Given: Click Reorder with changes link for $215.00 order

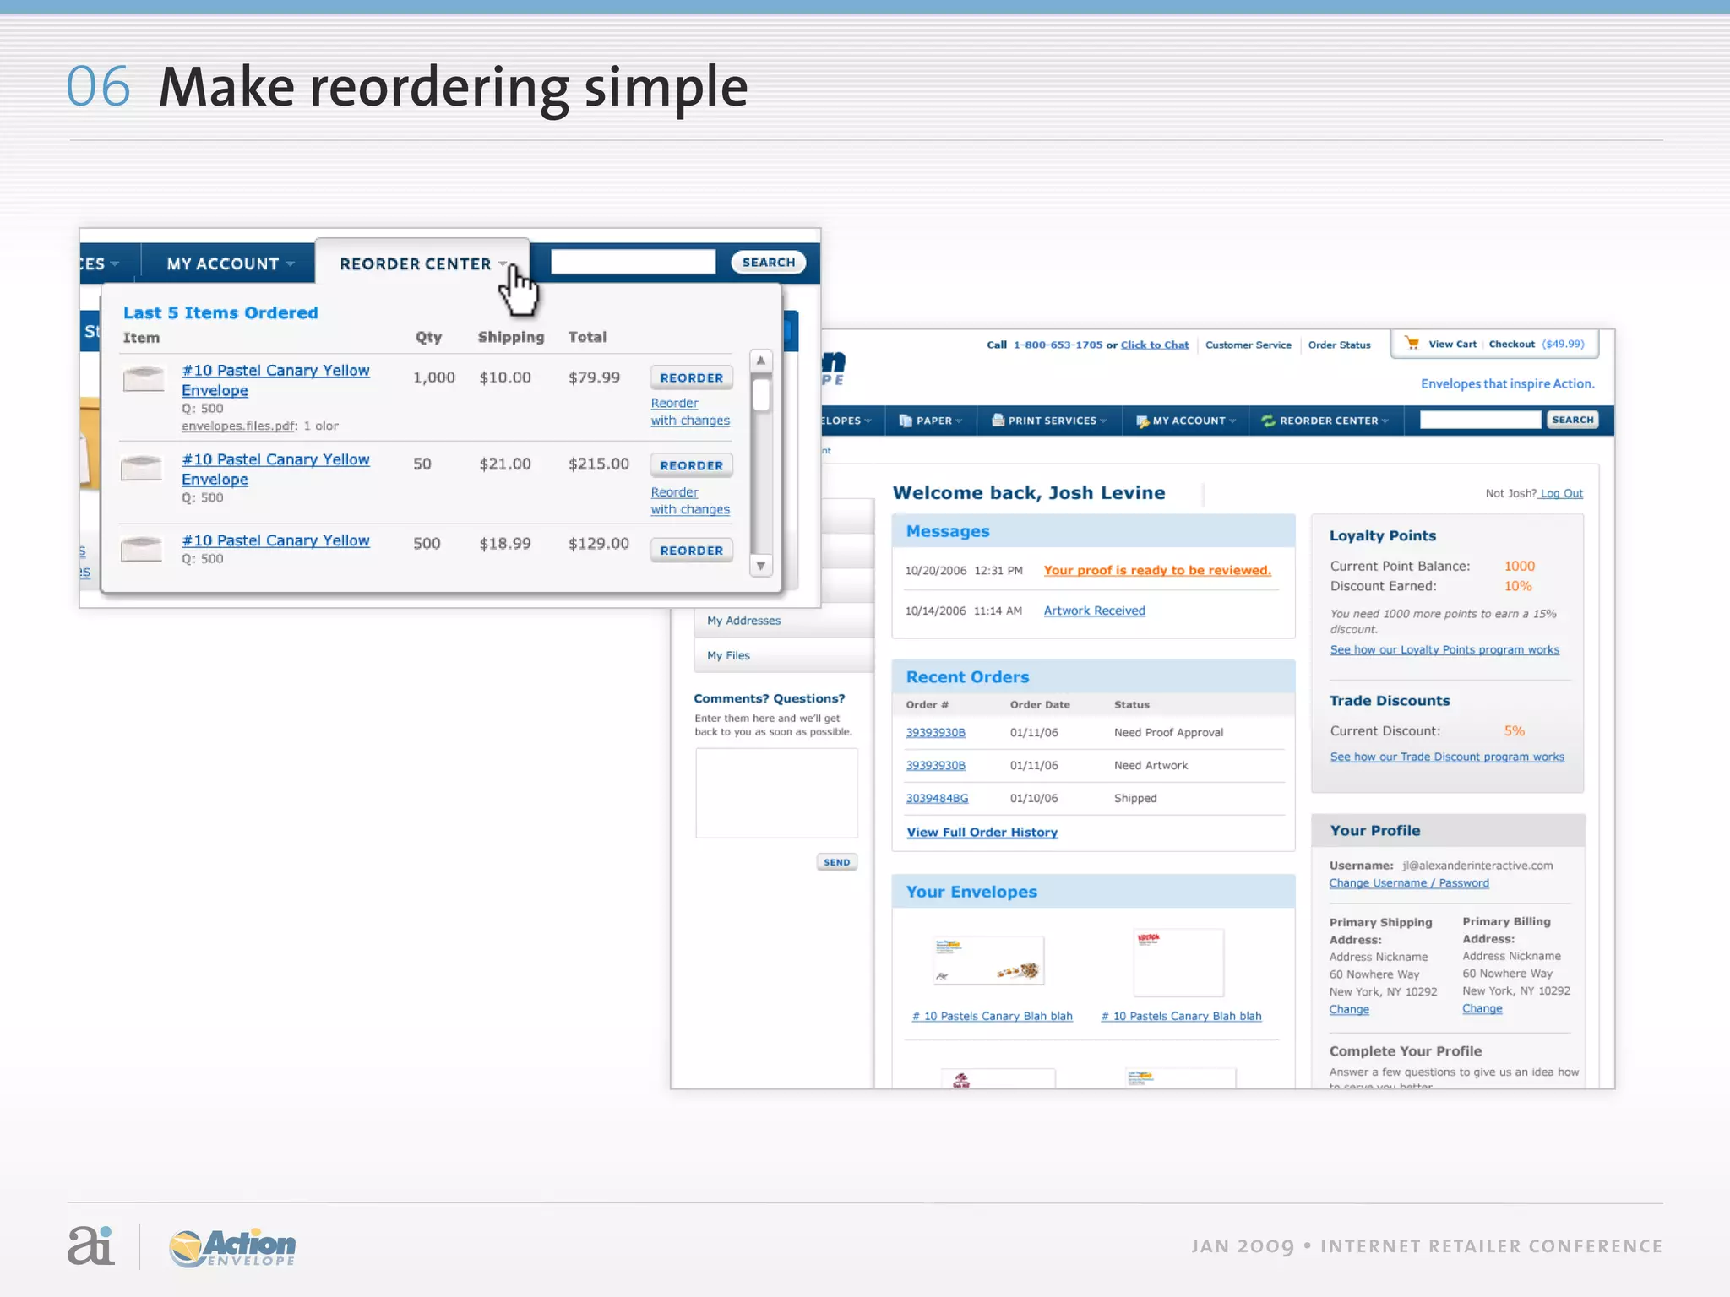Looking at the screenshot, I should [689, 501].
